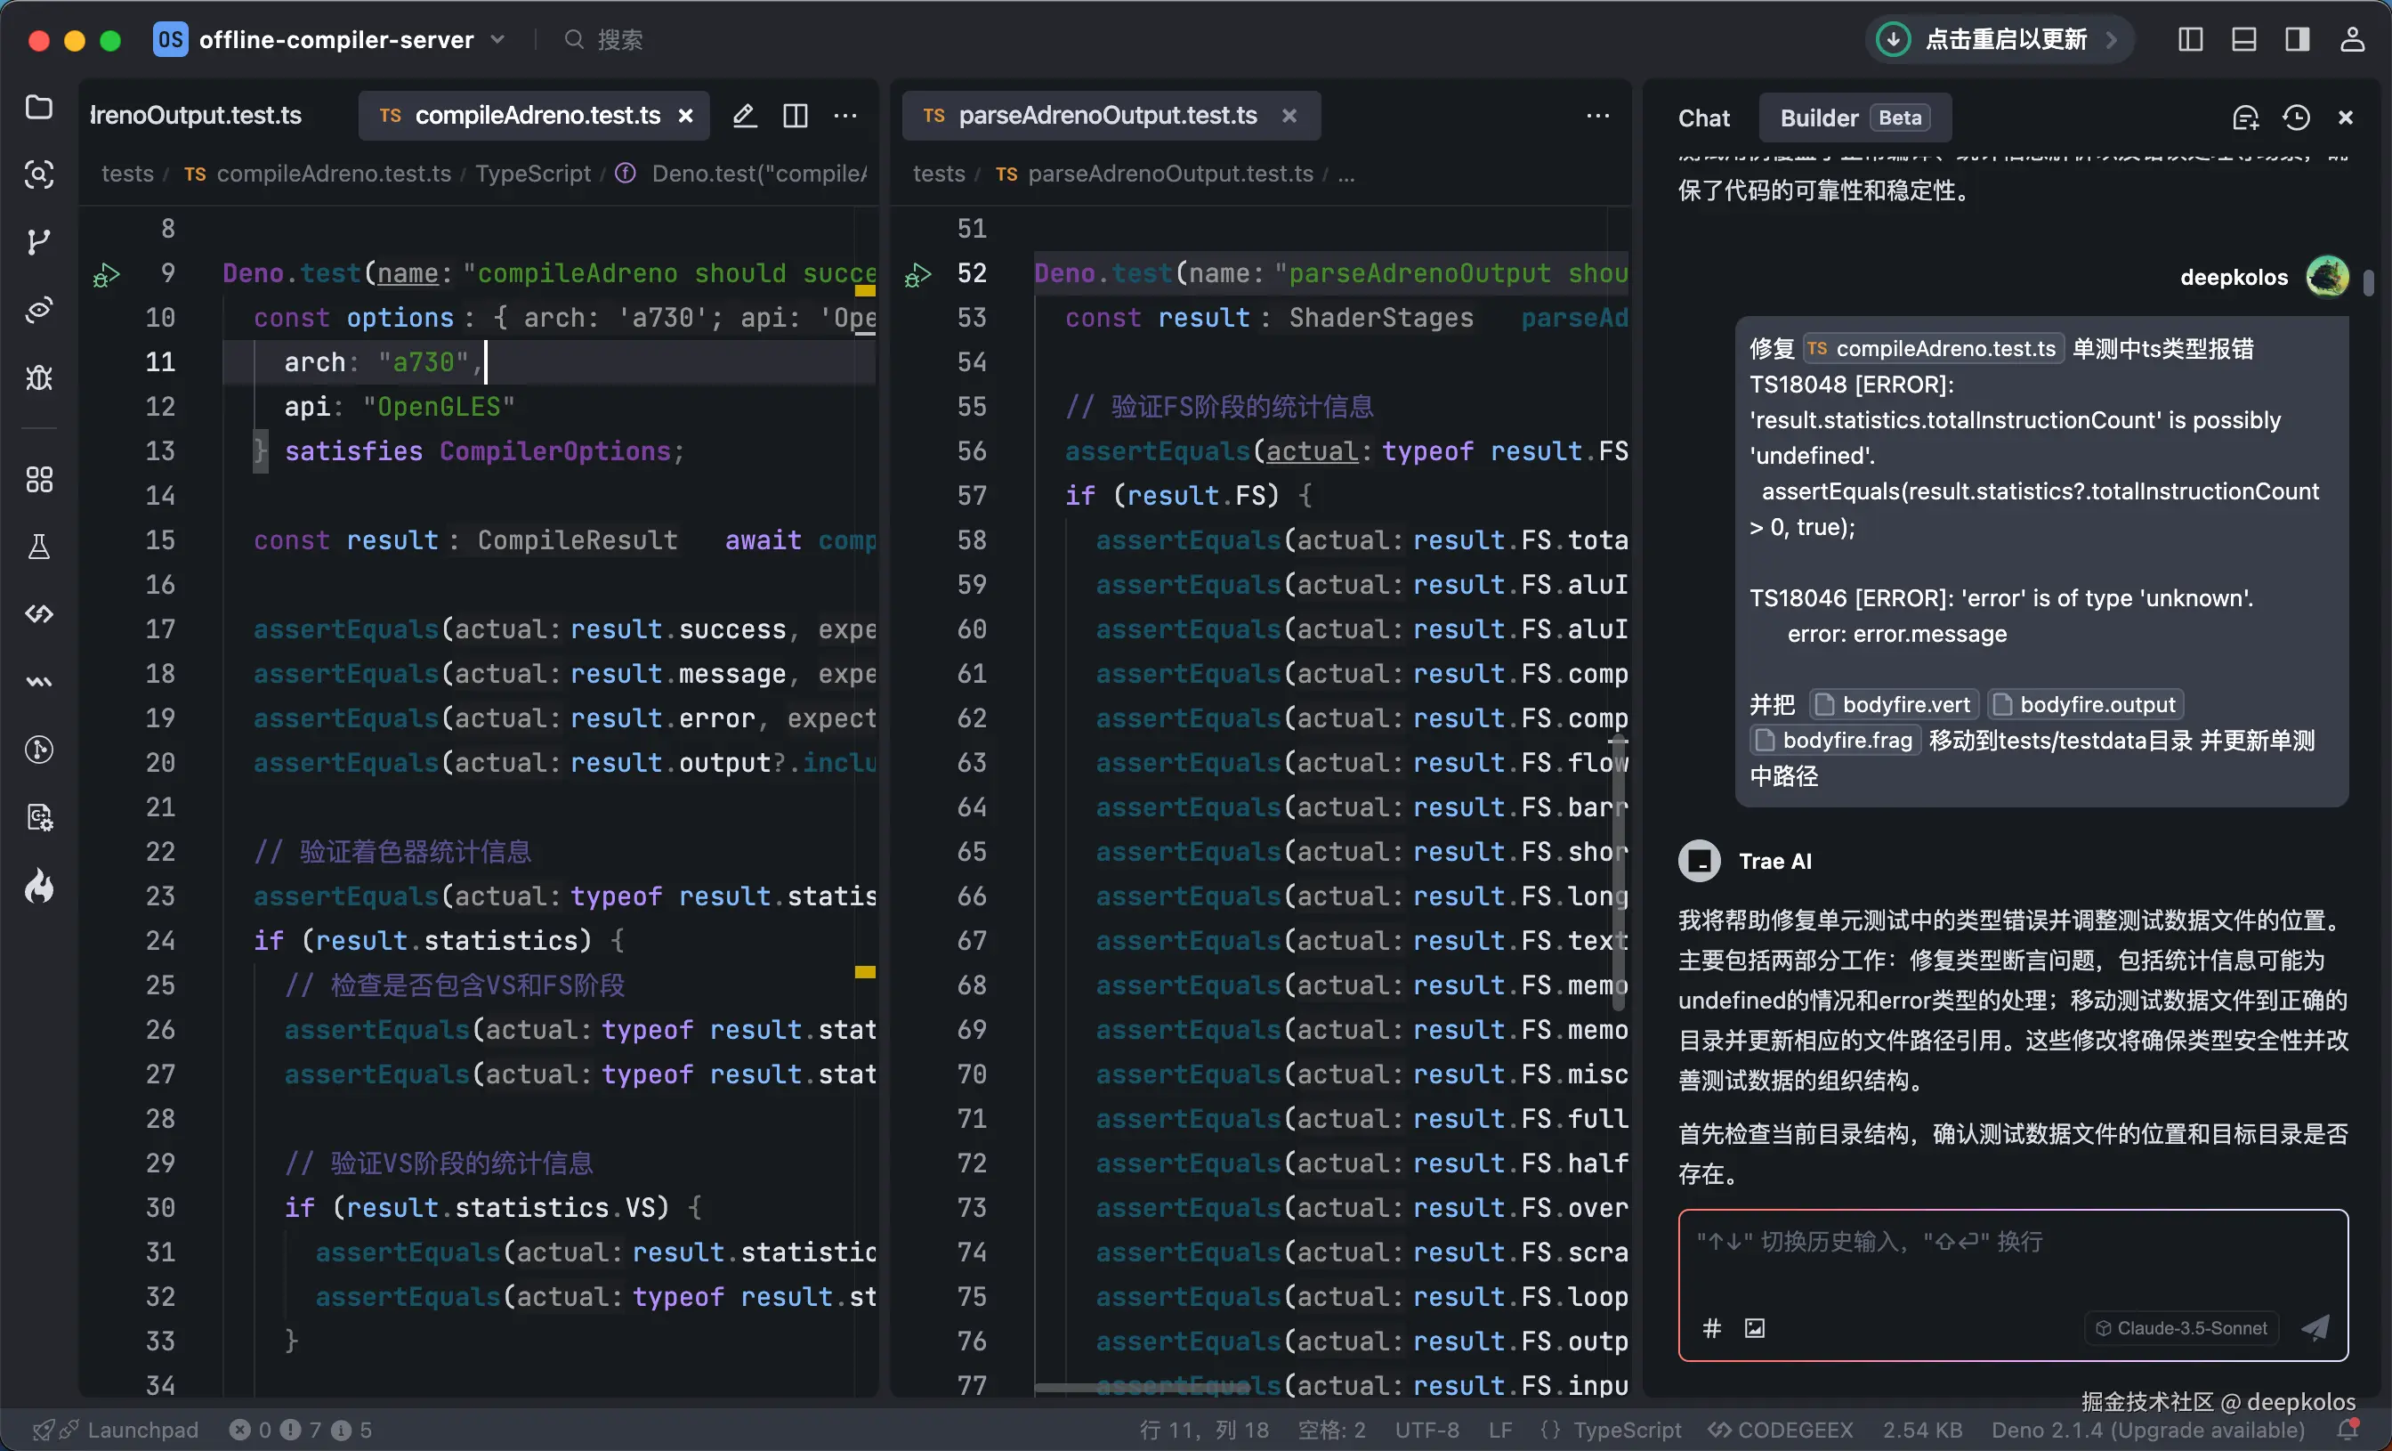The height and width of the screenshot is (1451, 2392).
Task: Click the restart to update button
Action: point(2000,40)
